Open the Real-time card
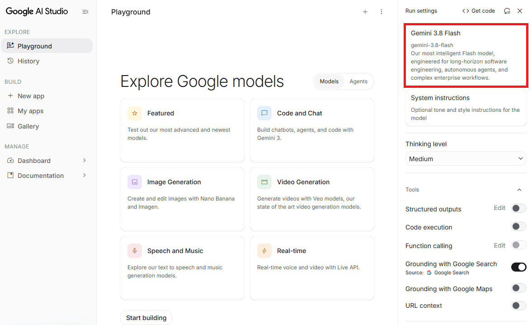 click(x=312, y=268)
